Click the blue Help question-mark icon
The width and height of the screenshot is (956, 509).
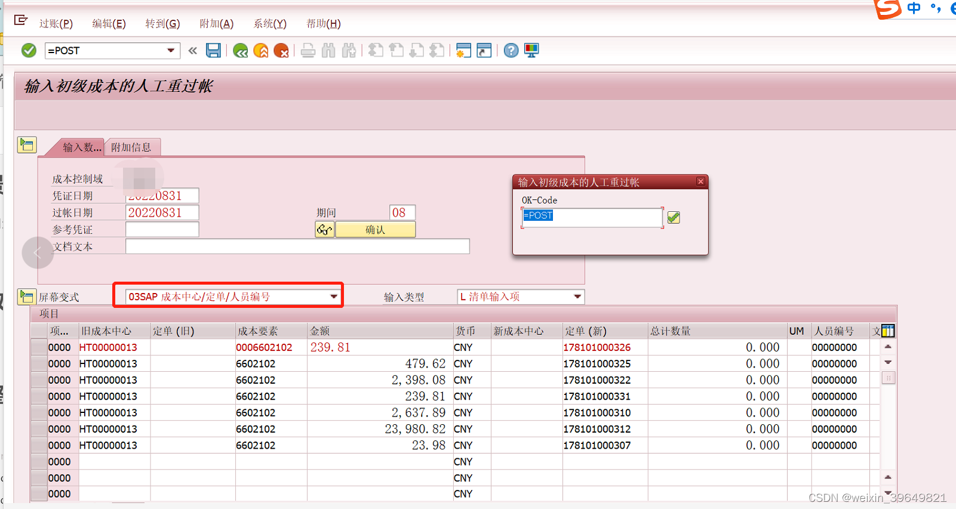tap(511, 51)
